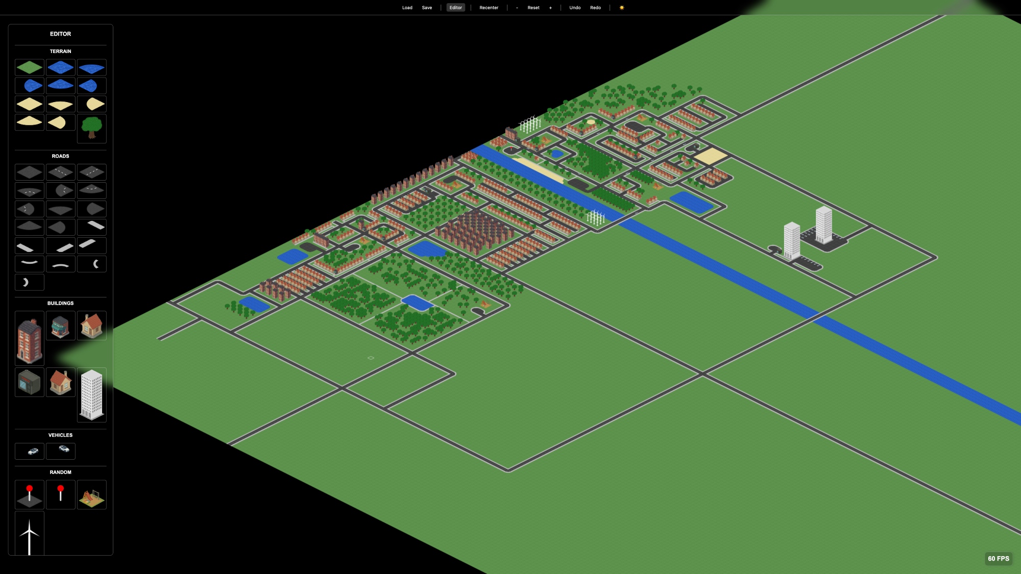Viewport: 1021px width, 574px height.
Task: Pick the white skyscraper building
Action: click(92, 394)
